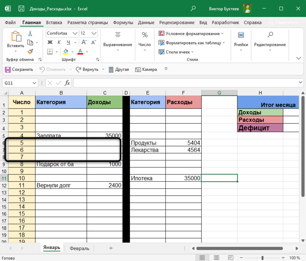The height and width of the screenshot is (261, 306).
Task: Open the Comfortaa font name dropdown
Action: 74,33
